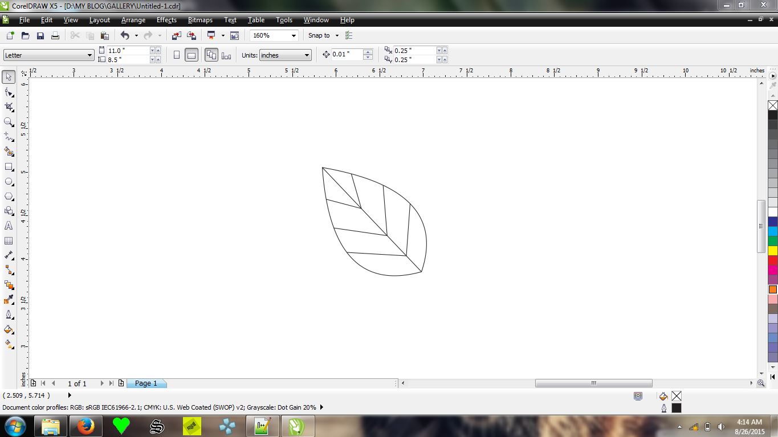Select the Text tool

pyautogui.click(x=9, y=226)
